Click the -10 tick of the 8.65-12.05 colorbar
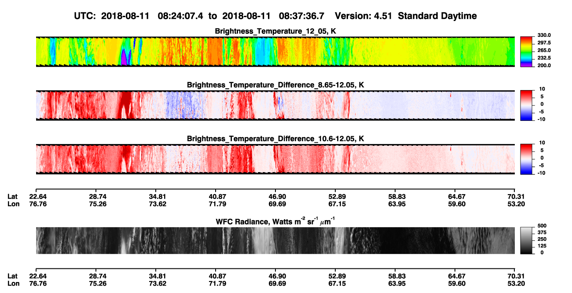The height and width of the screenshot is (293, 572). [x=541, y=119]
